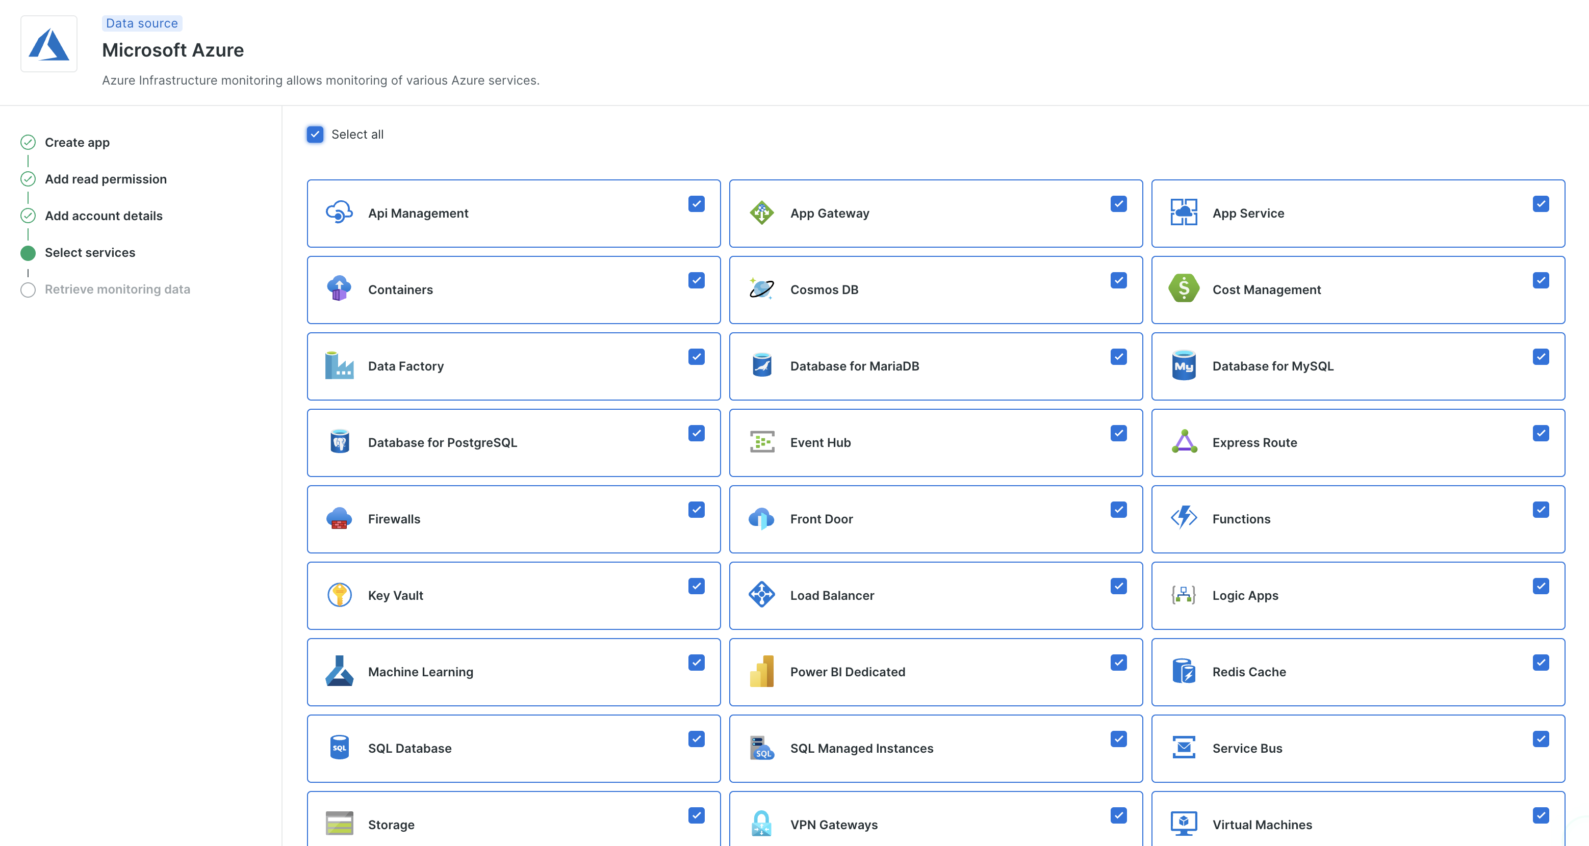
Task: Click the Cost Management dollar icon
Action: click(1183, 288)
